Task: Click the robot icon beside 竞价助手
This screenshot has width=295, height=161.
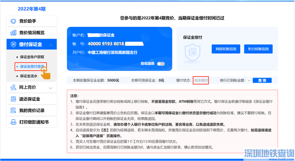Action: [x=13, y=21]
